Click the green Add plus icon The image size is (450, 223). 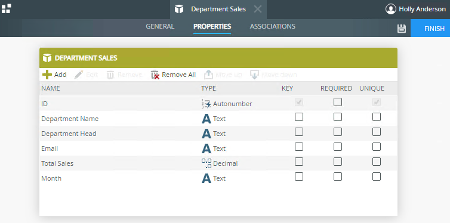click(47, 75)
